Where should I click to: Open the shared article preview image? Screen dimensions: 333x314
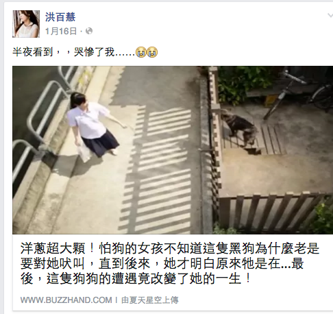[173, 150]
